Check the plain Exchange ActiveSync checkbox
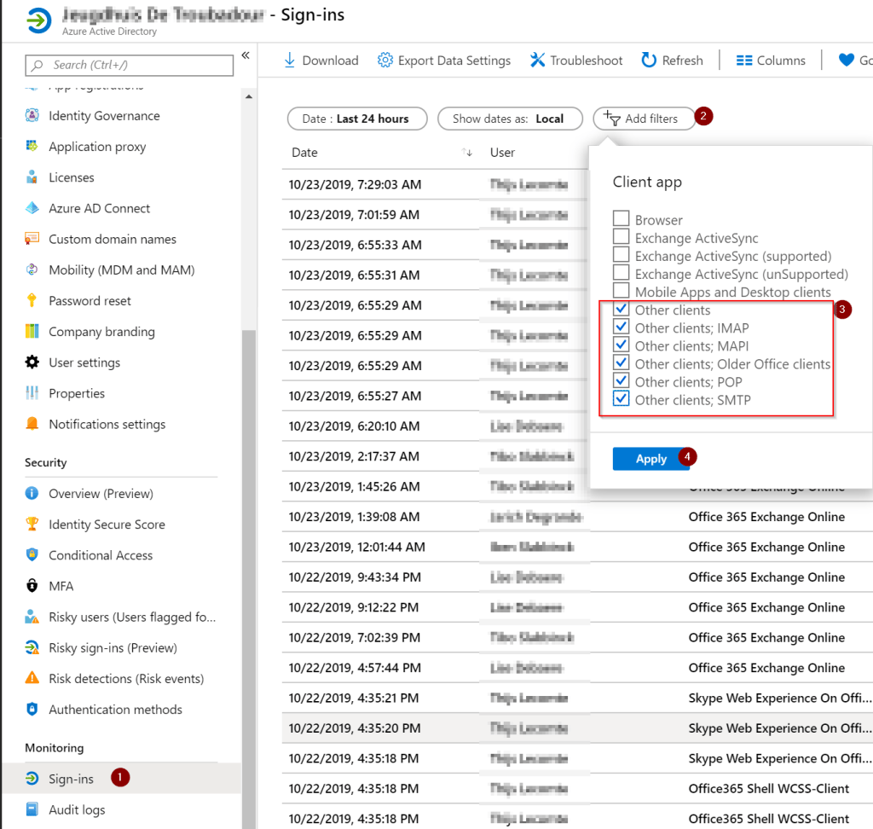873x829 pixels. click(621, 236)
